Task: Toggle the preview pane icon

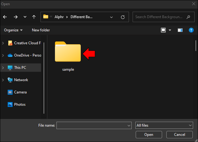Action: point(180,30)
